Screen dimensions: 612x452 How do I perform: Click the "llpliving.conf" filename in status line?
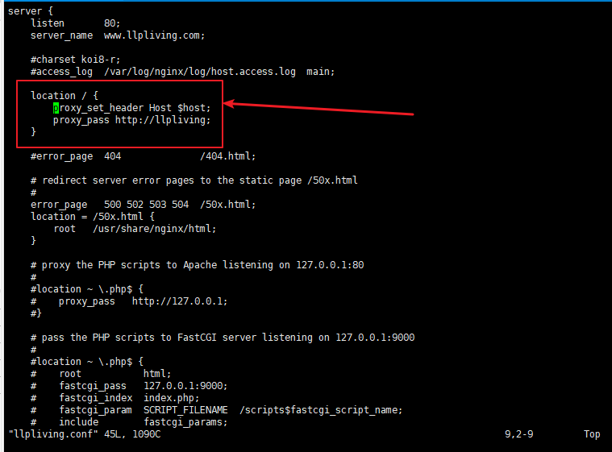click(x=49, y=434)
